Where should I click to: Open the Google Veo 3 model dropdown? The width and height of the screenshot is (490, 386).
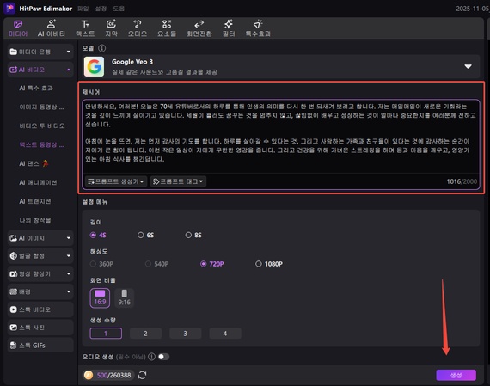tap(468, 66)
